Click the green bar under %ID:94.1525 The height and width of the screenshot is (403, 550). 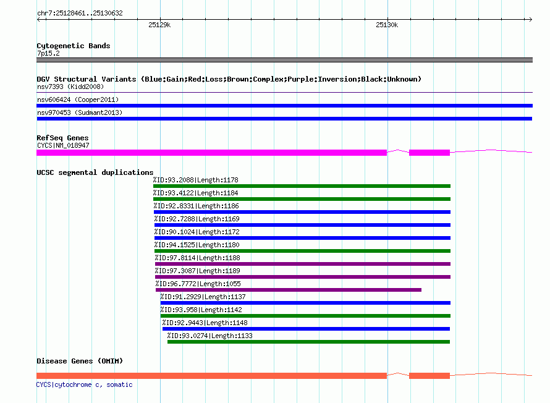click(302, 251)
